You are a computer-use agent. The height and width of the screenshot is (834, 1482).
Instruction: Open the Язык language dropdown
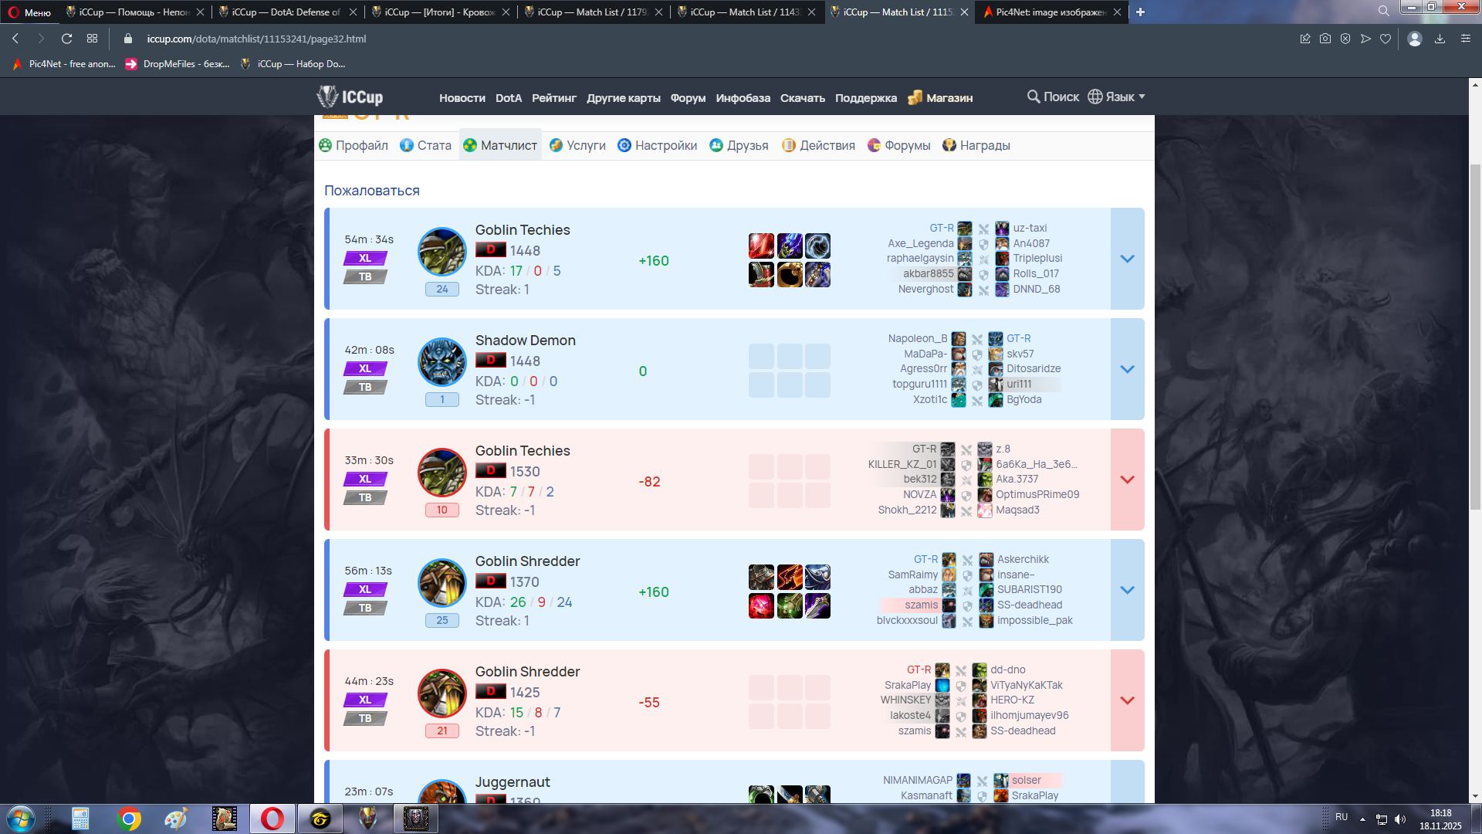tap(1117, 97)
